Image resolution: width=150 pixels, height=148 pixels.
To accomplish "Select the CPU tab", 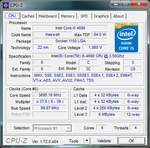I will (12, 16).
